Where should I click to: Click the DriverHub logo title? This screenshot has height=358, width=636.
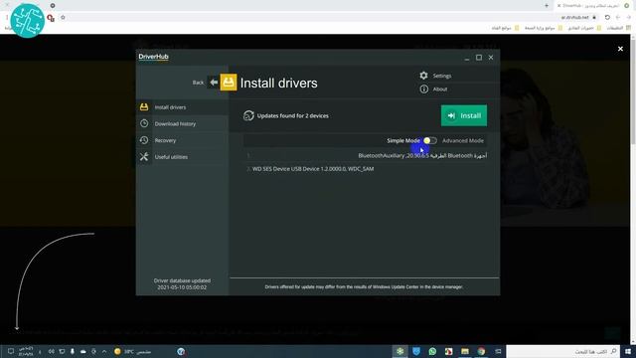pyautogui.click(x=153, y=57)
